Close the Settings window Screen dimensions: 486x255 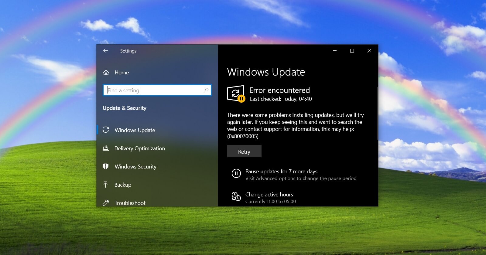pyautogui.click(x=369, y=51)
